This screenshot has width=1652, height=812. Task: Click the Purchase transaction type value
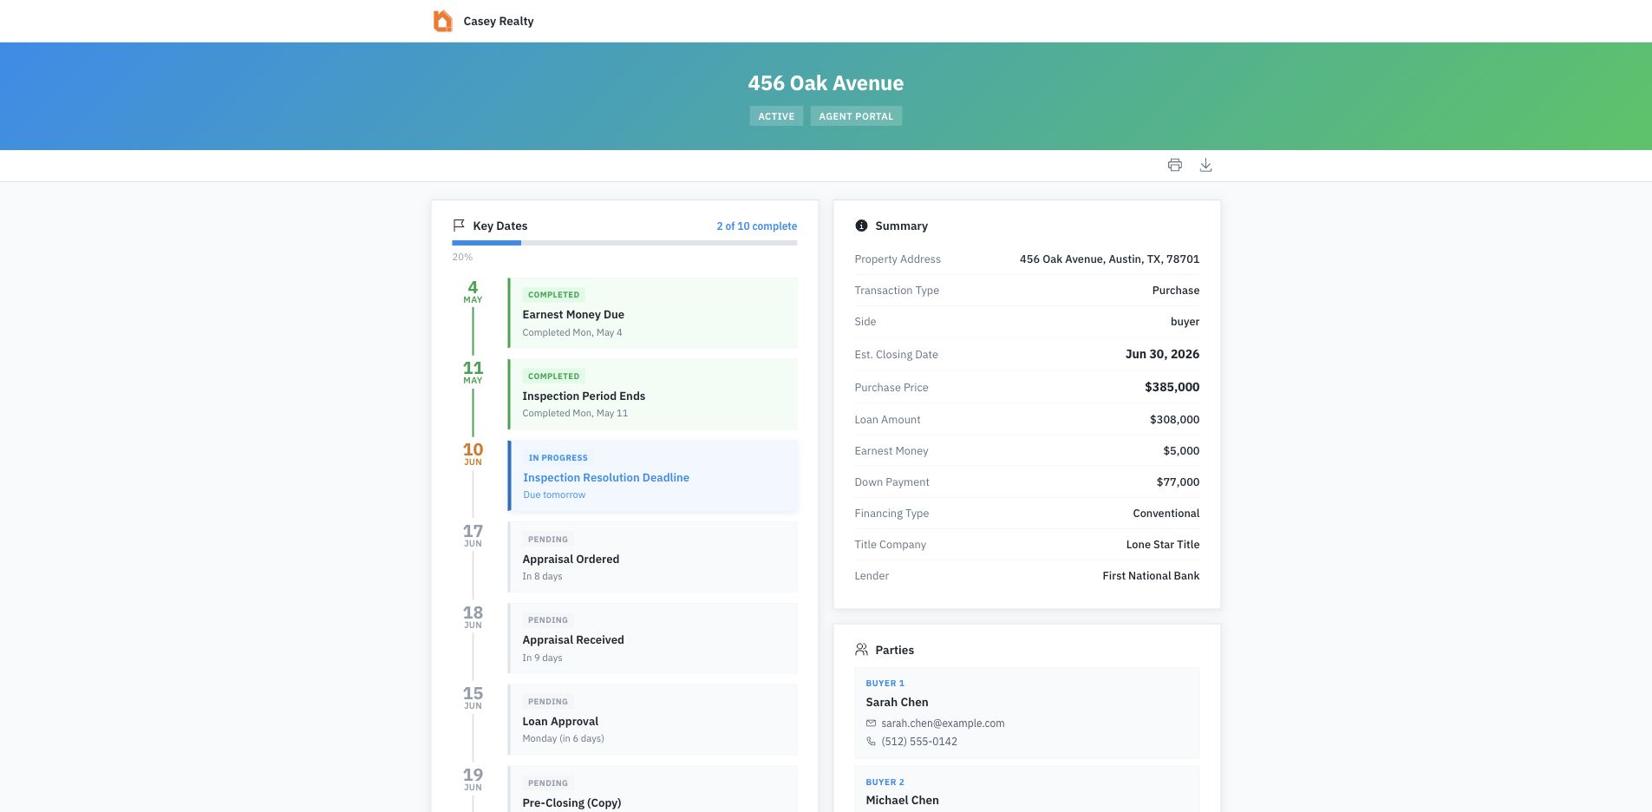(1176, 290)
